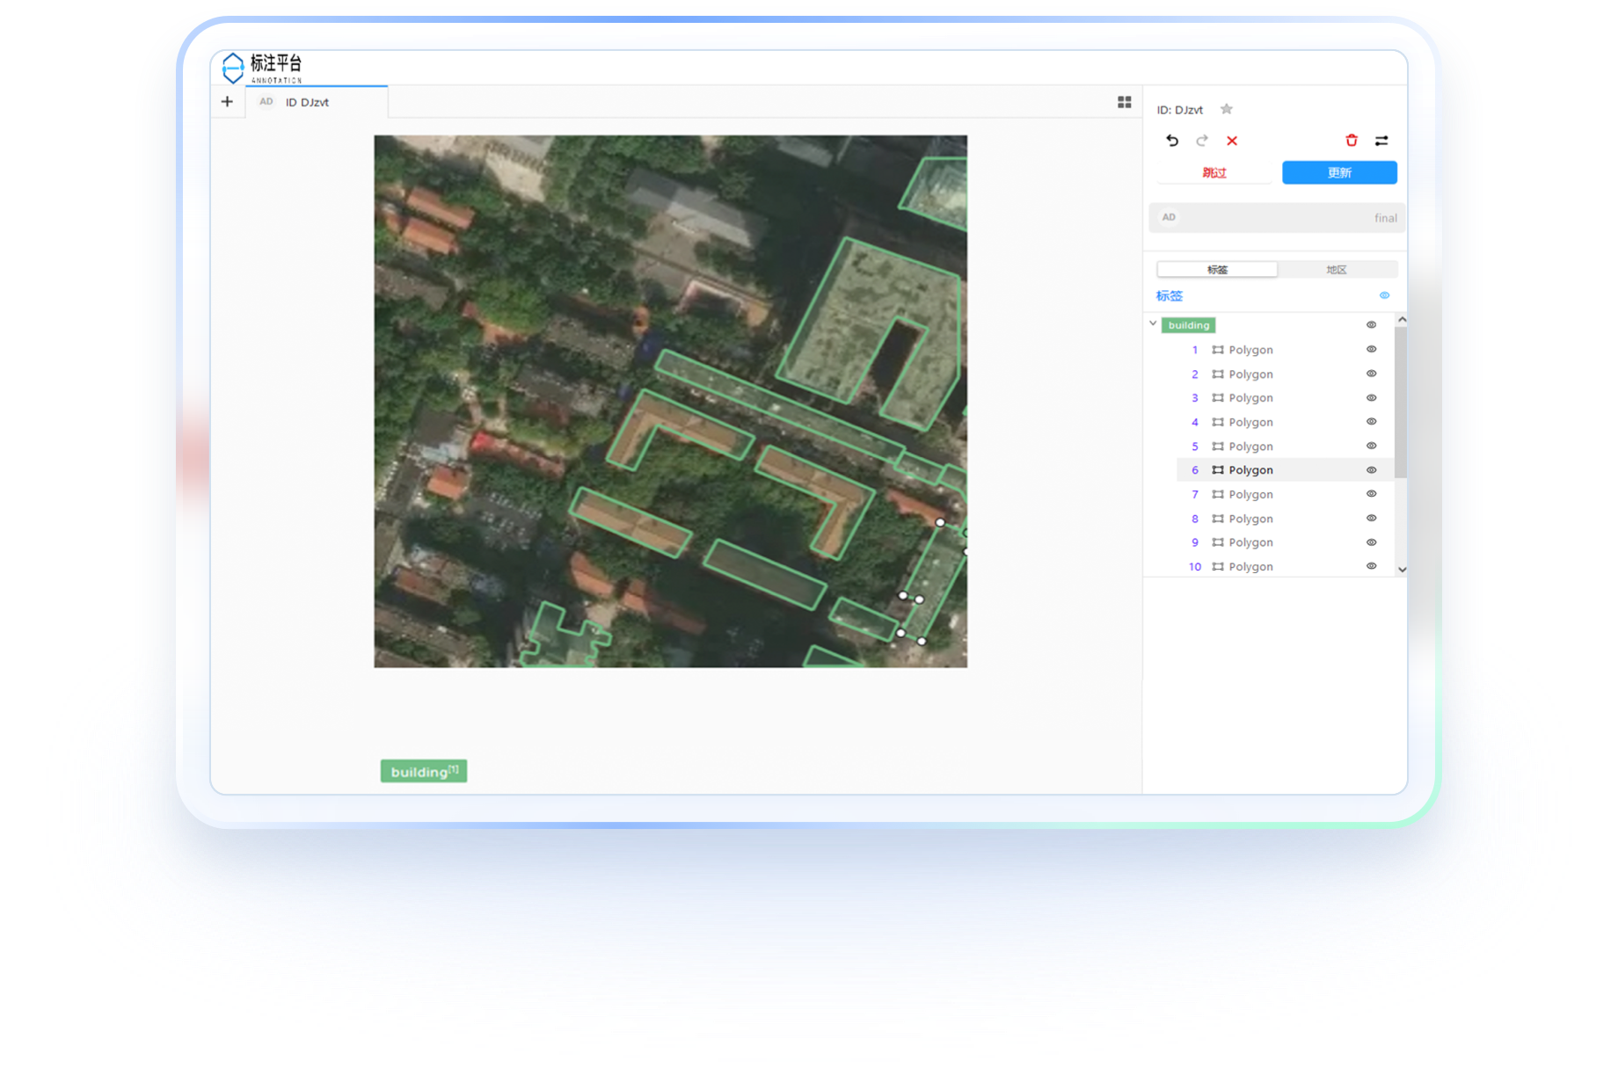The width and height of the screenshot is (1618, 1090).
Task: Add a new tab with plus icon
Action: (227, 102)
